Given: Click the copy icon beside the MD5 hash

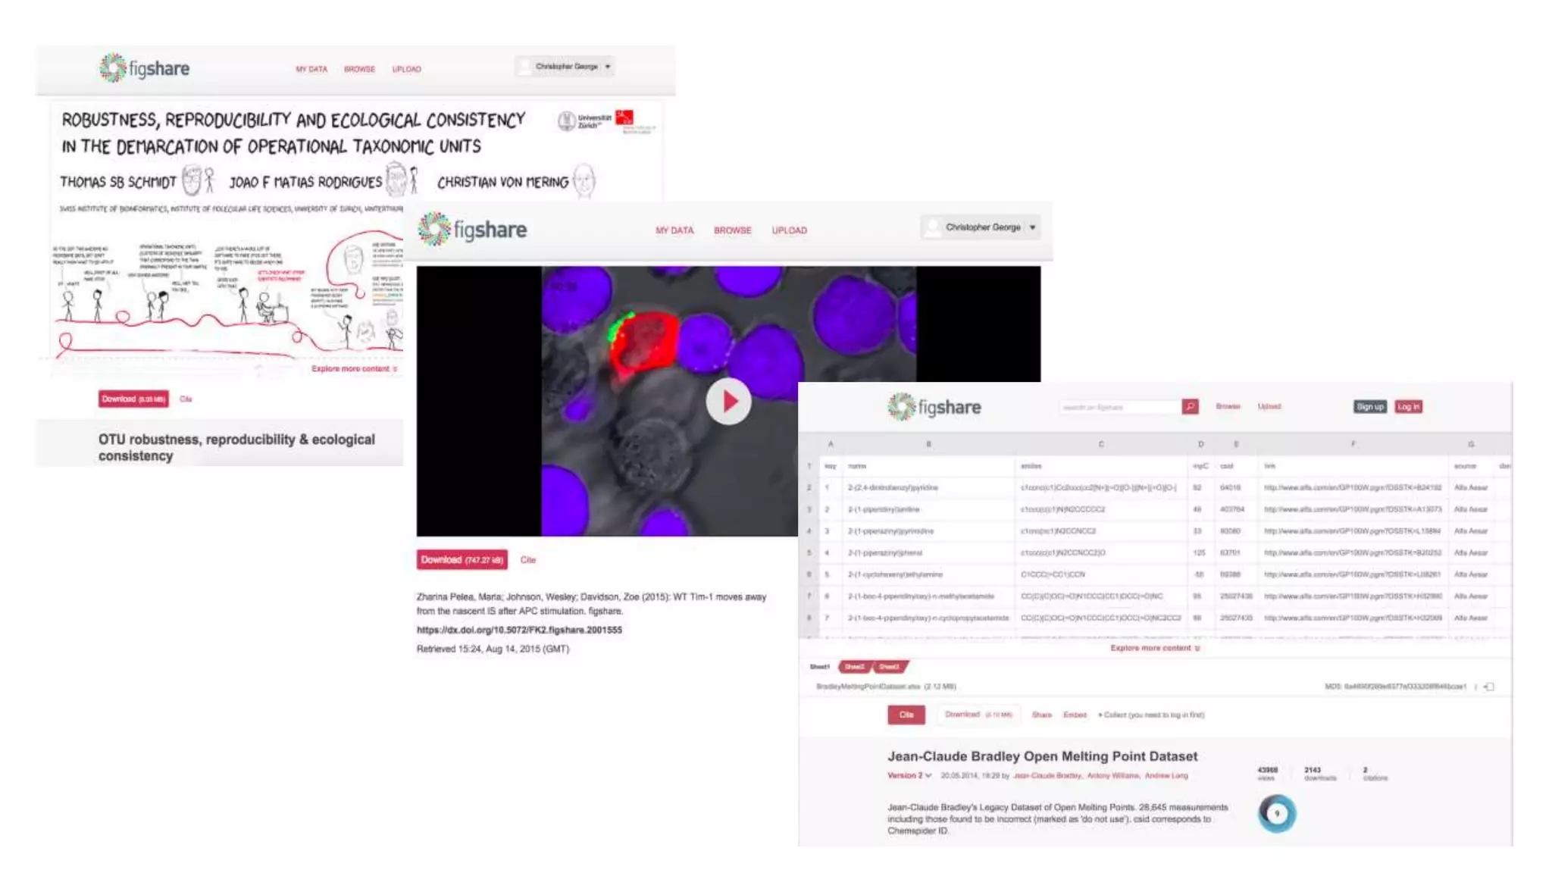Looking at the screenshot, I should (x=1489, y=687).
